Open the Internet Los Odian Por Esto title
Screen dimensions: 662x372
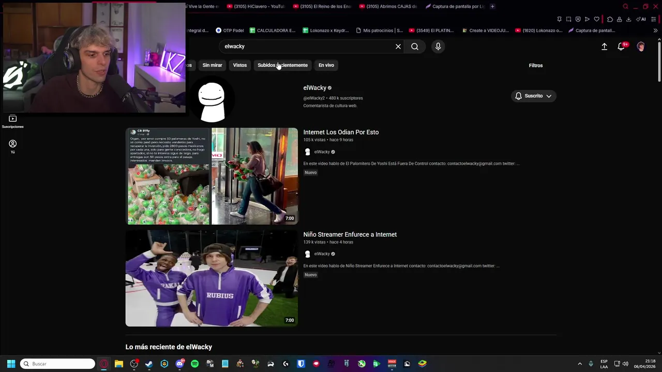341,132
